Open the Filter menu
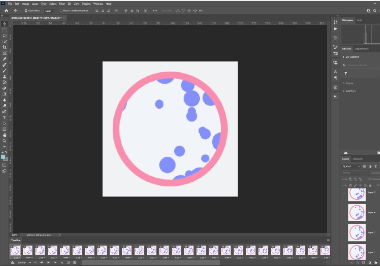Screen dimensions: 380x266 click(62, 3)
